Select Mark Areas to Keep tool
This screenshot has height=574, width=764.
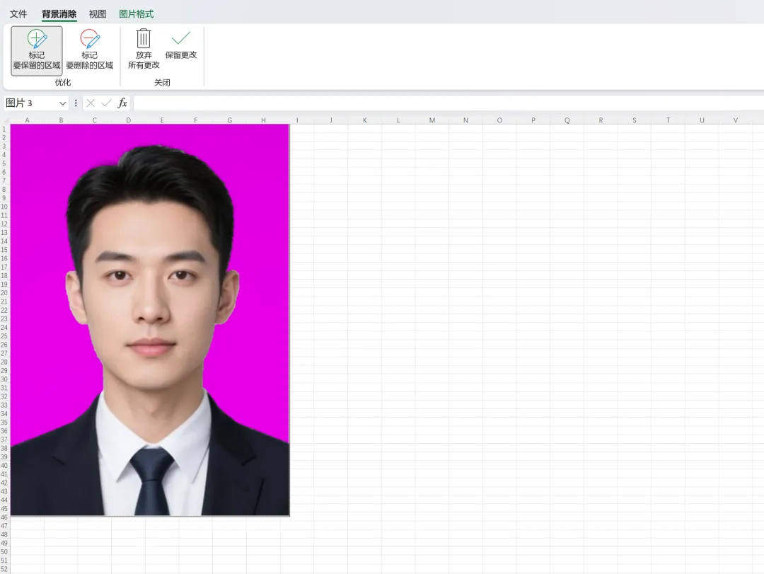tap(37, 50)
